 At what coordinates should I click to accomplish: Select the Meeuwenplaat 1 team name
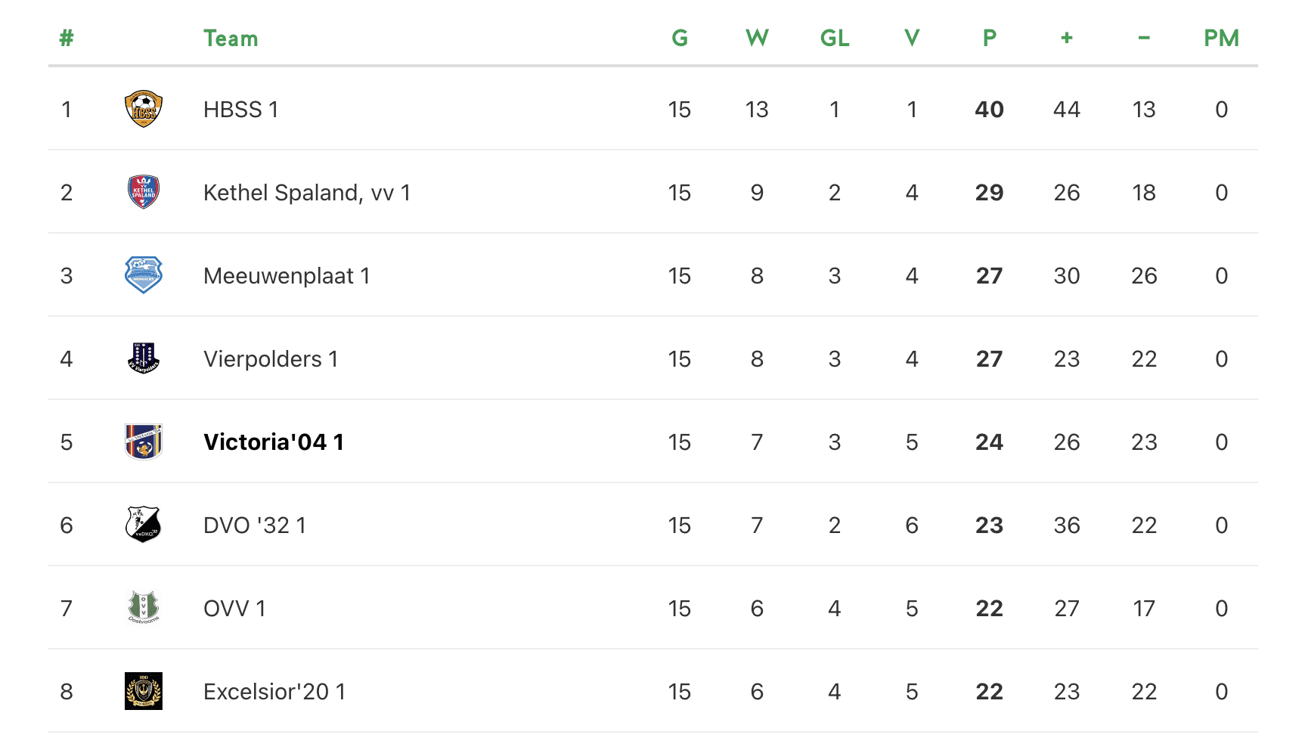(x=287, y=276)
